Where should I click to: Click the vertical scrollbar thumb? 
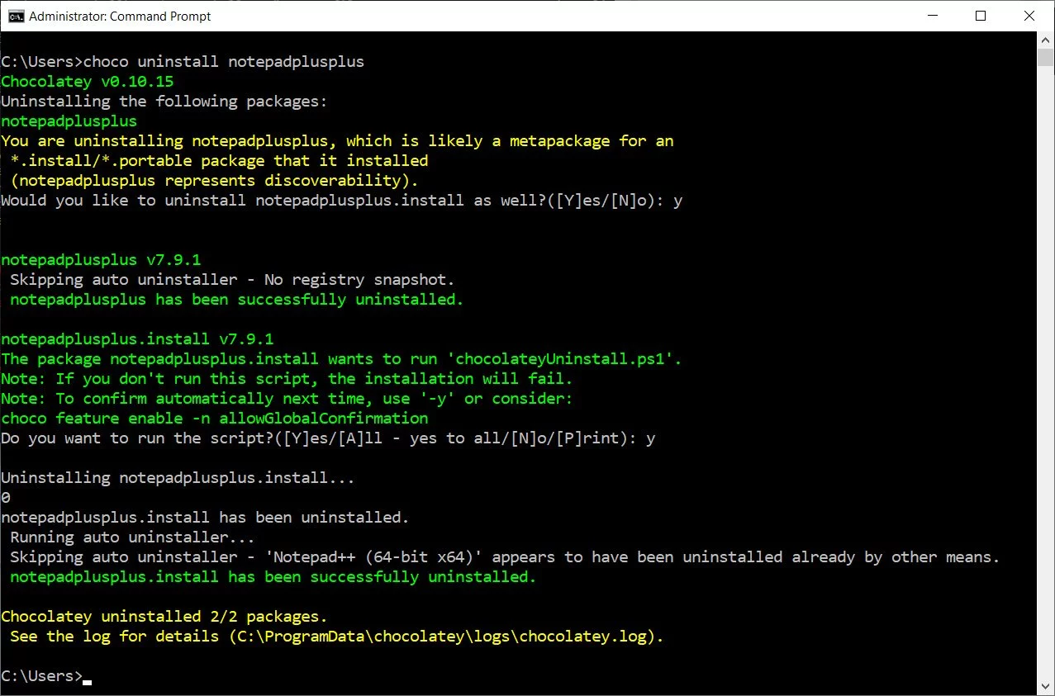(1045, 57)
